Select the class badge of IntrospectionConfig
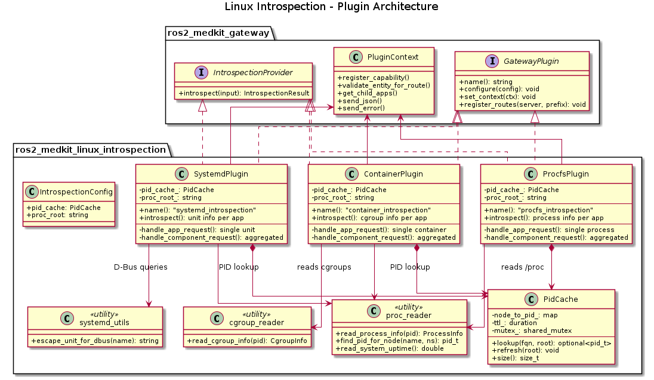 point(31,191)
